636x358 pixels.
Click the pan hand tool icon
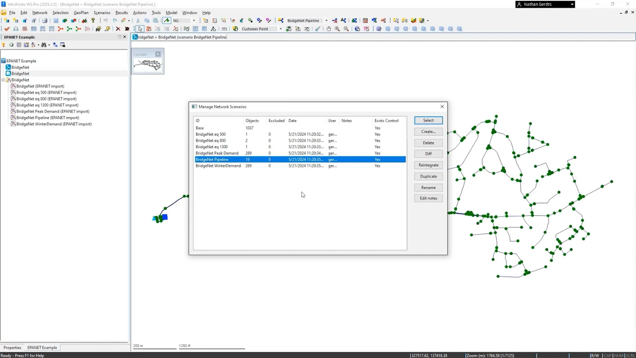[x=328, y=29]
